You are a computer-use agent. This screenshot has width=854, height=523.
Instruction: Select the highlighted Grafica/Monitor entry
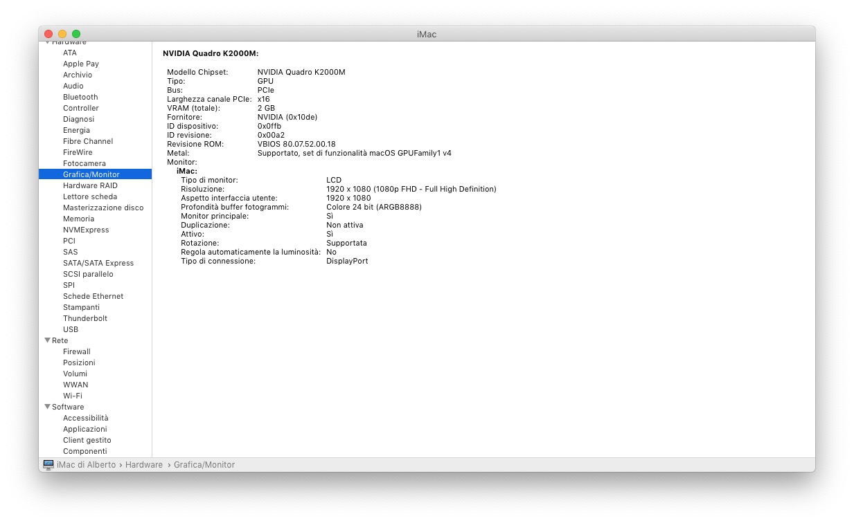[95, 174]
